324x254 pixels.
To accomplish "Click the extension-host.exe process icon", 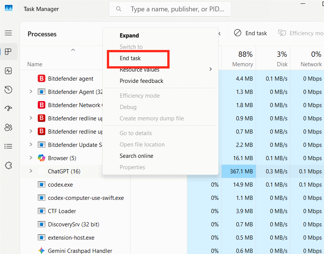I will (x=41, y=237).
